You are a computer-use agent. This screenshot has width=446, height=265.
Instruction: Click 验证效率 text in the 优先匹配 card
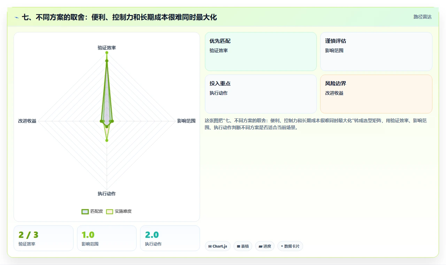[x=218, y=50]
